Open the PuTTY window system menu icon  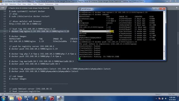(x=80, y=9)
